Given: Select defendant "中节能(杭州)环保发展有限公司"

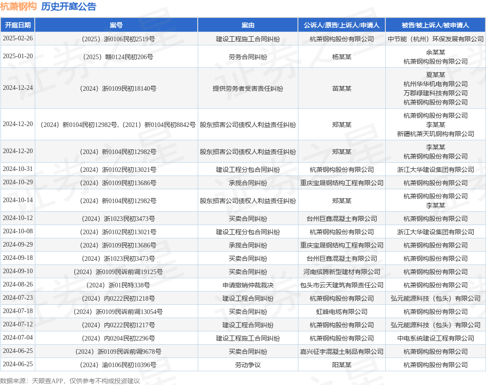Looking at the screenshot, I should [x=436, y=39].
